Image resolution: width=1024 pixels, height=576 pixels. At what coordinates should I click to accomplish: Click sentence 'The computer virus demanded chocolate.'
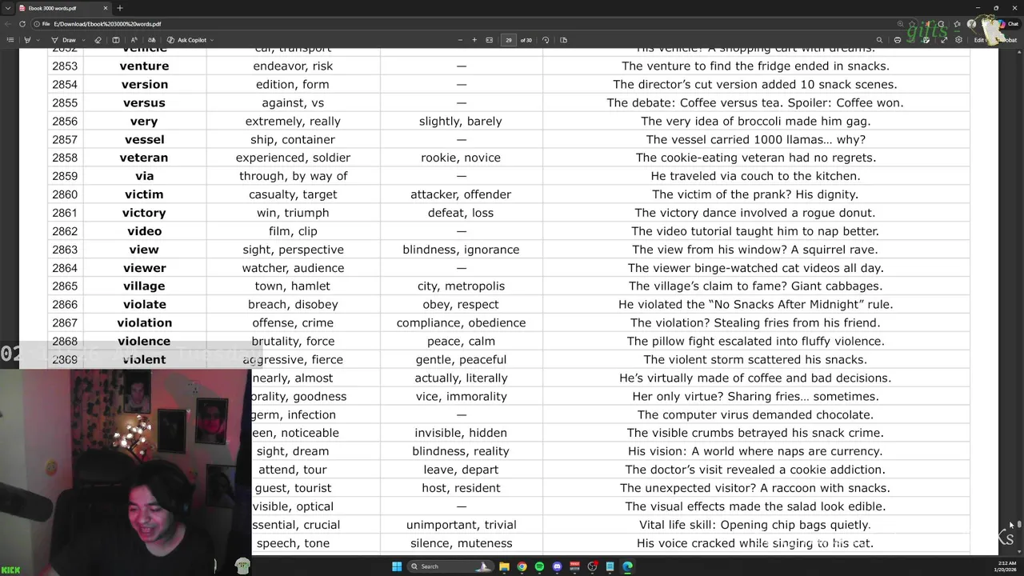(755, 414)
